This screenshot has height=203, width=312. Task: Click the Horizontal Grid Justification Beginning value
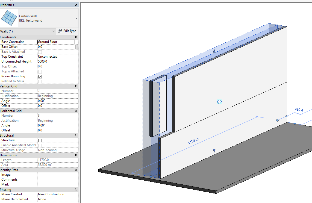coord(56,120)
